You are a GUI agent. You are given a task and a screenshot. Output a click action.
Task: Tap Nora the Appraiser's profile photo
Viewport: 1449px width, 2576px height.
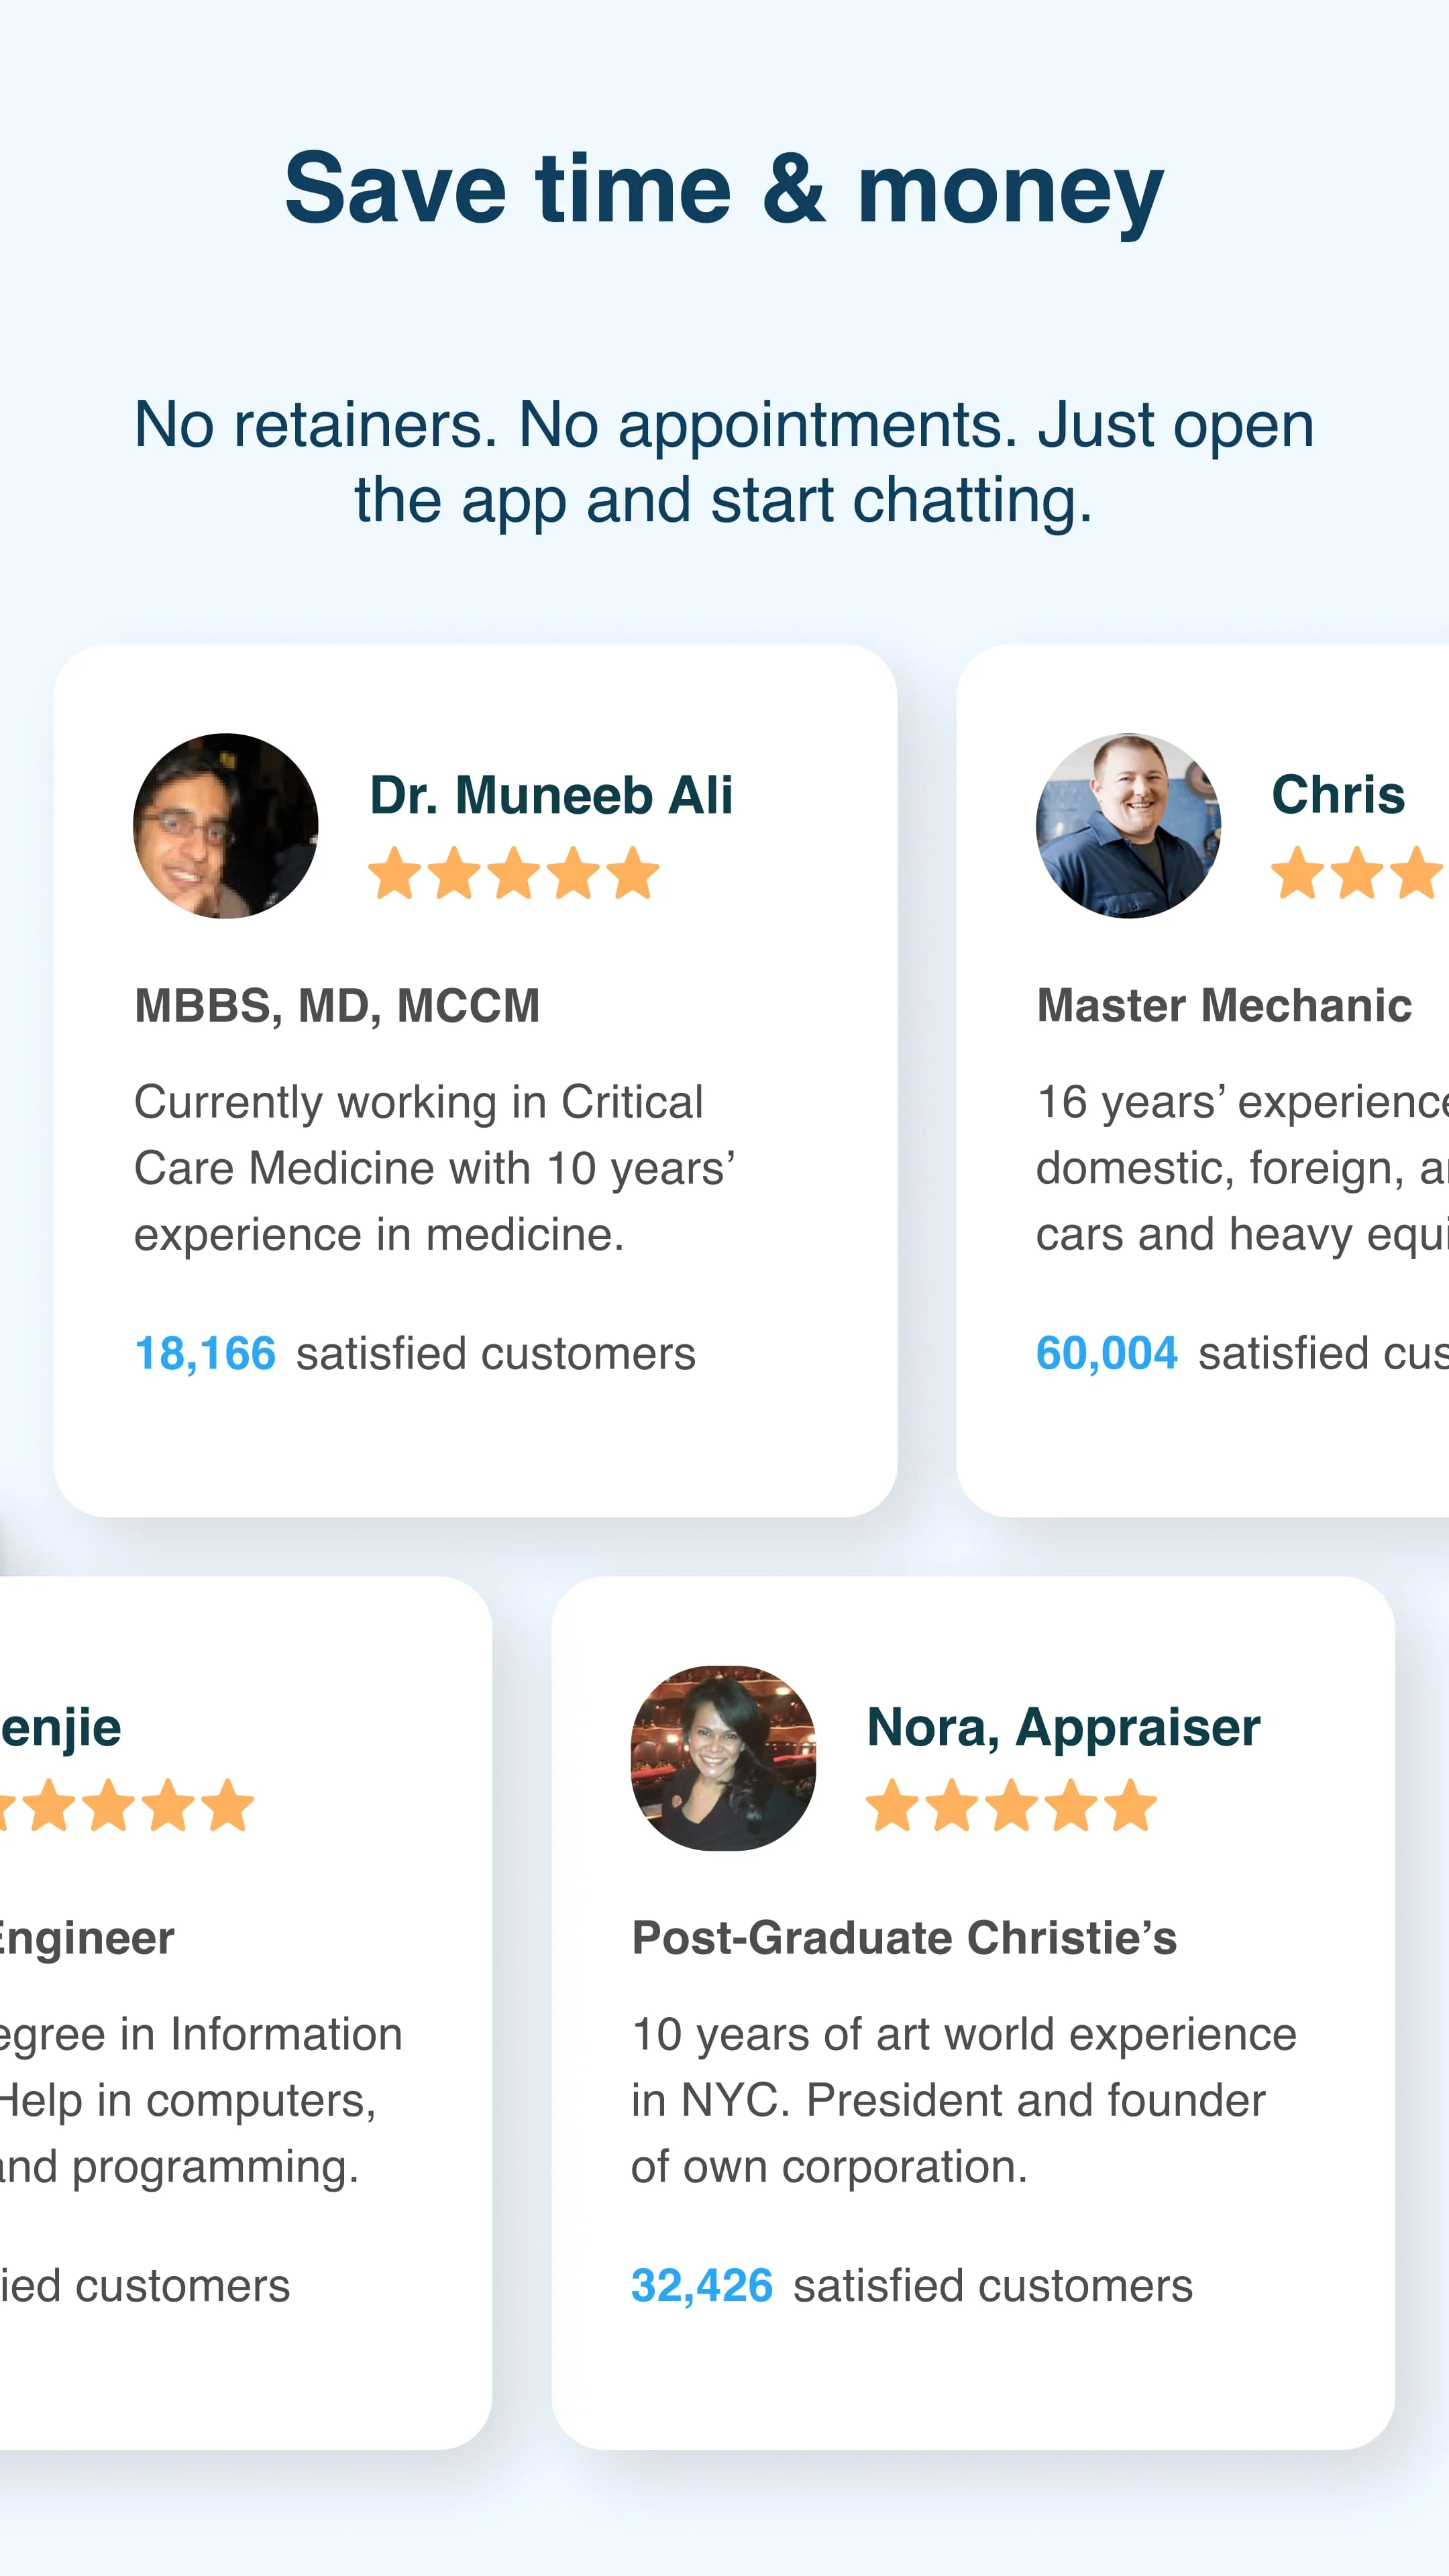tap(723, 1758)
